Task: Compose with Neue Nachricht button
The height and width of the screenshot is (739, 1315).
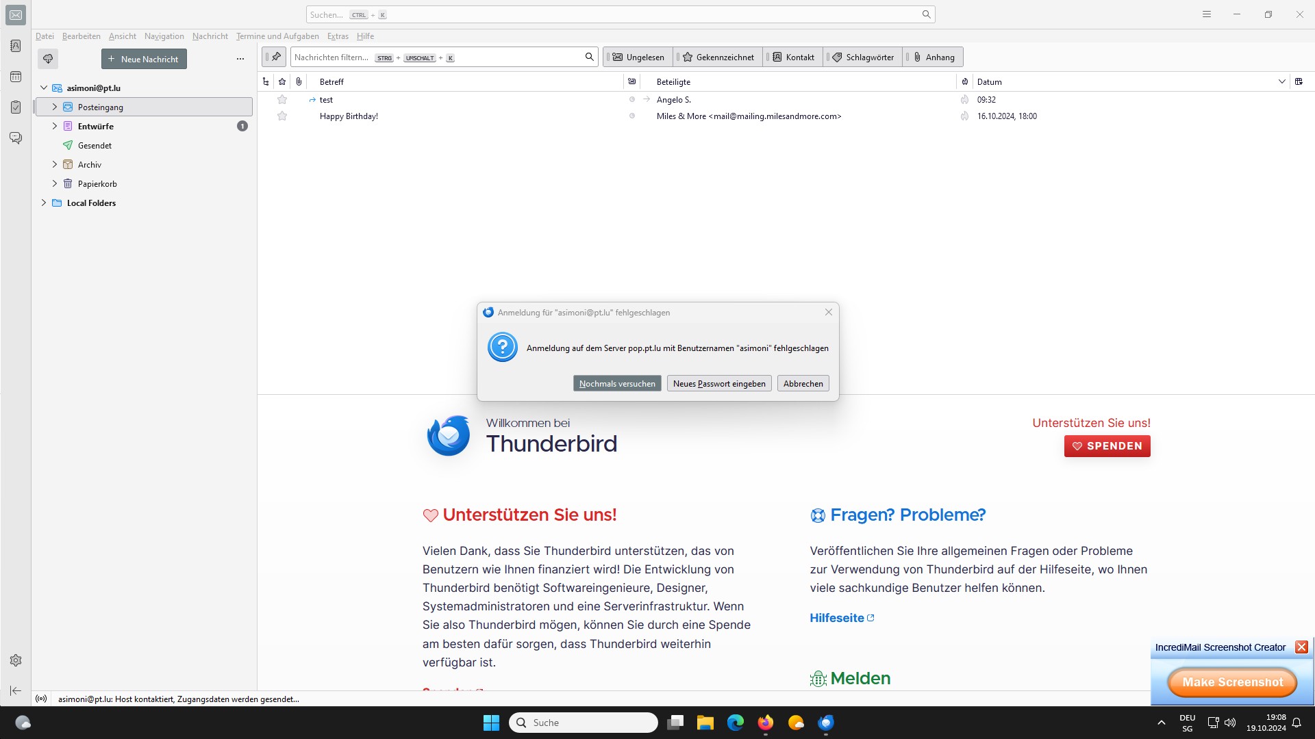Action: tap(144, 59)
